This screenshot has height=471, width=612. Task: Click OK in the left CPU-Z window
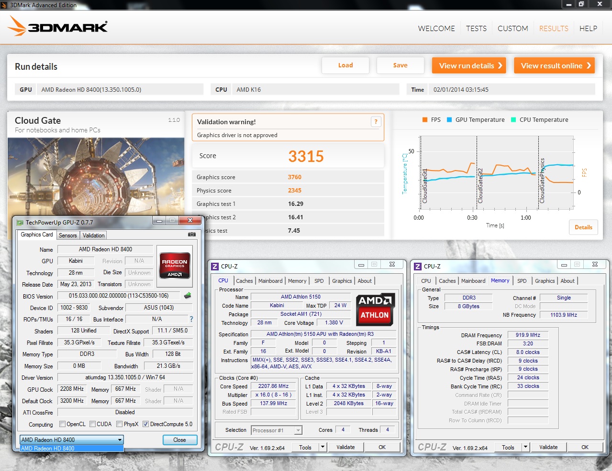pyautogui.click(x=382, y=447)
